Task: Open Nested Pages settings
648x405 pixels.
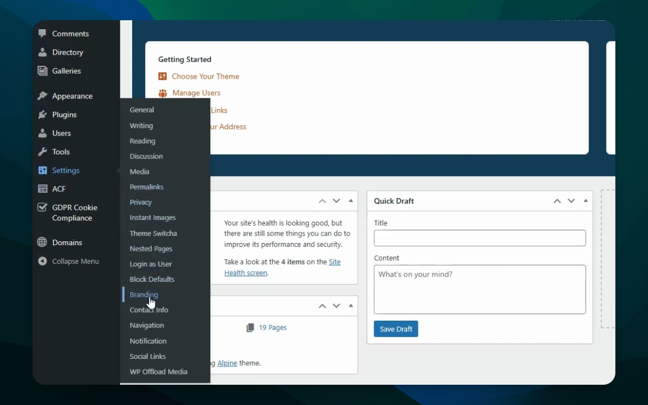Action: 151,249
